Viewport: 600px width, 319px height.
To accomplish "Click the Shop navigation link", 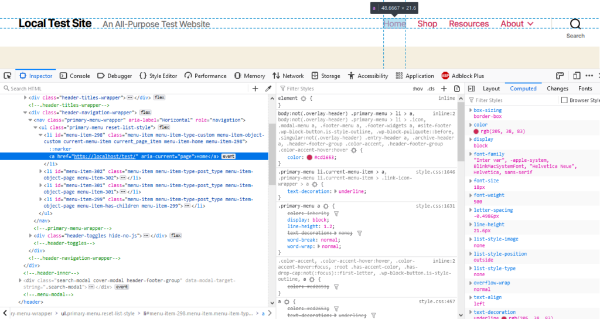I will pyautogui.click(x=427, y=23).
